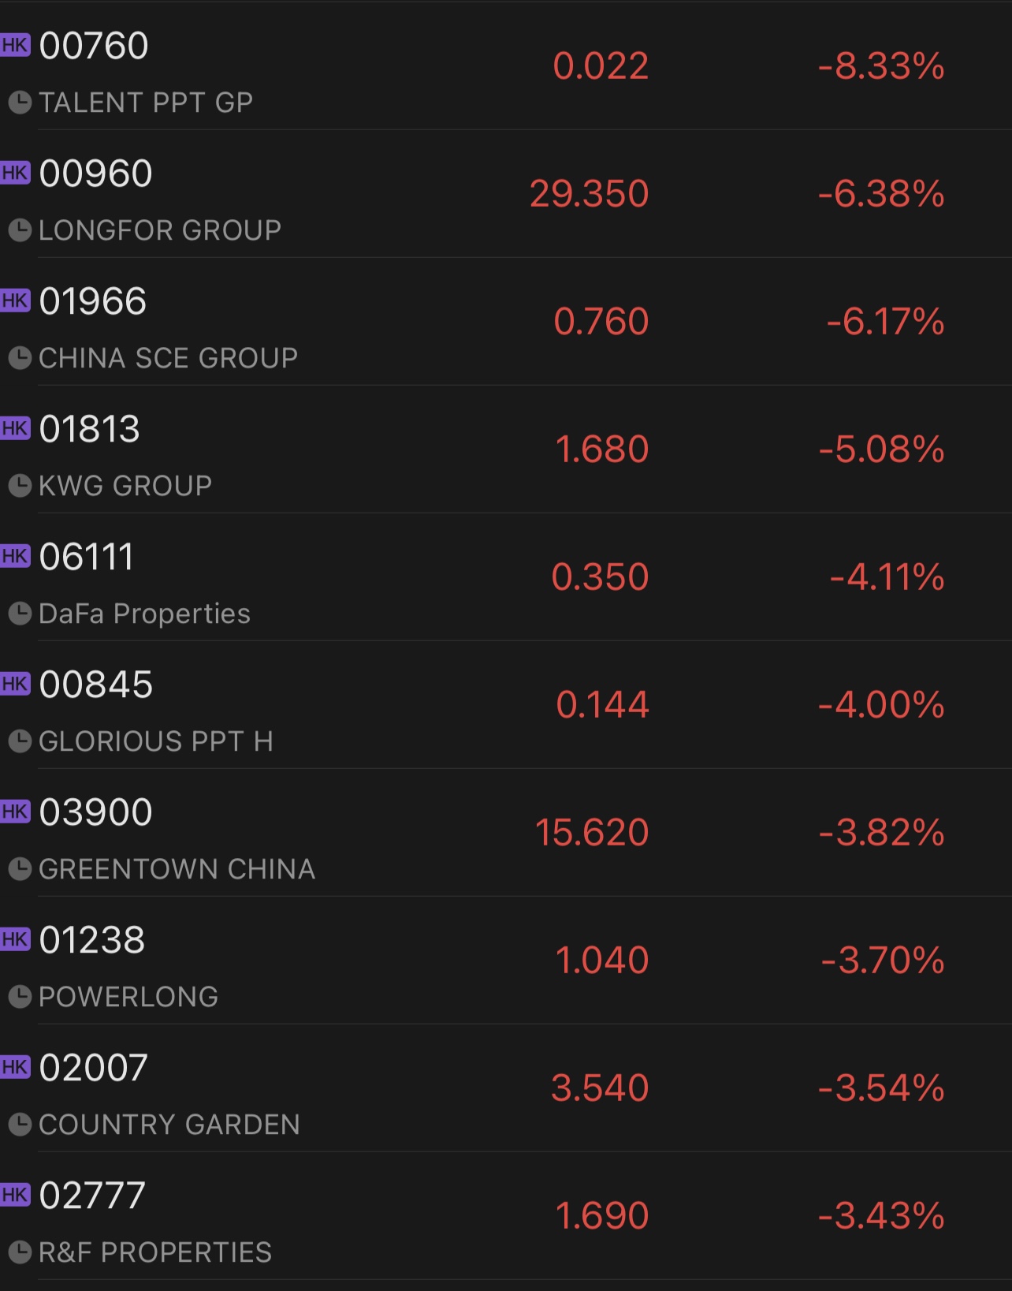Tap the -4.11% change for DaFa Properties

(x=887, y=577)
